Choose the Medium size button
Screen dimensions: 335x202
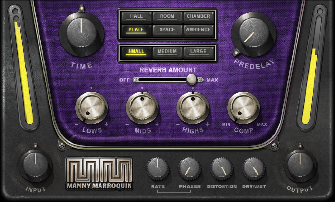167,52
